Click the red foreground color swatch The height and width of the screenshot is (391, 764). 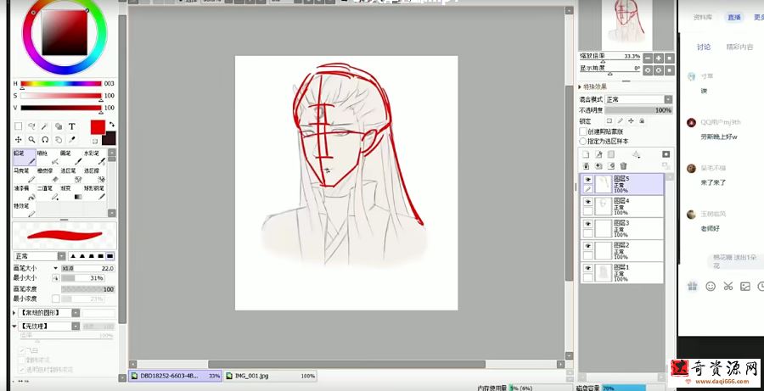pos(98,127)
